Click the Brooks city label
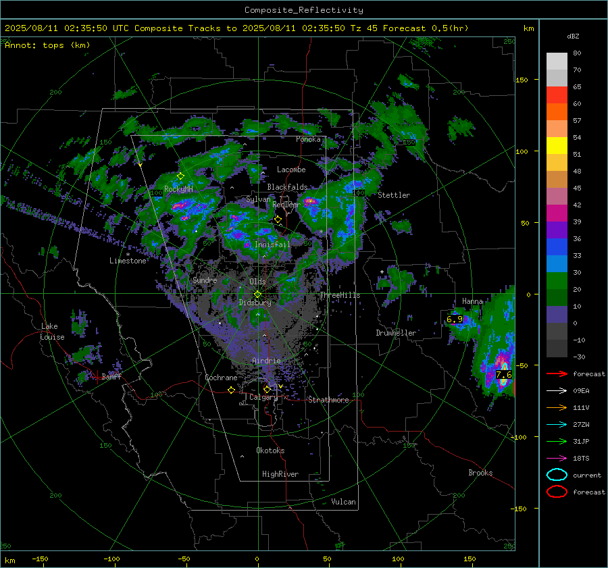 click(480, 473)
